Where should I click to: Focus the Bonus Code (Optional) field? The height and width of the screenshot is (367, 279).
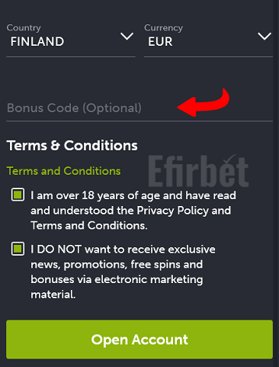click(x=139, y=108)
